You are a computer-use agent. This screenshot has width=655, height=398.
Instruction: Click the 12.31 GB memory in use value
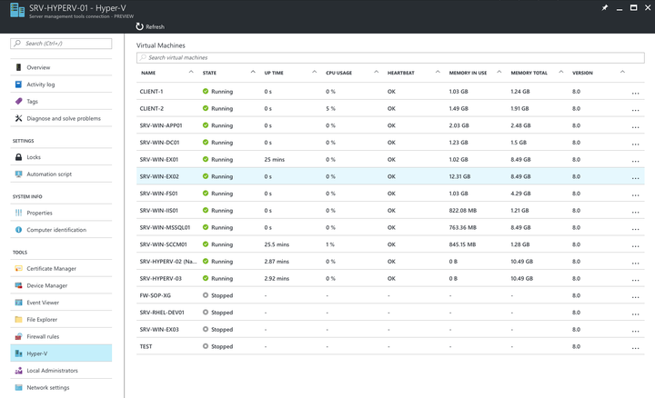(459, 176)
